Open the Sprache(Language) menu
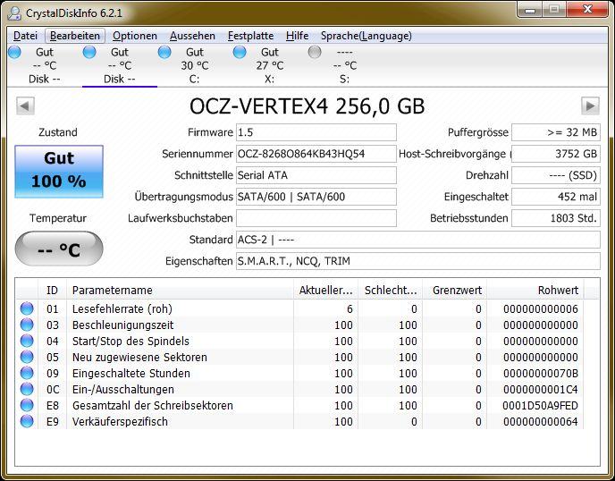Image resolution: width=615 pixels, height=481 pixels. coord(366,36)
